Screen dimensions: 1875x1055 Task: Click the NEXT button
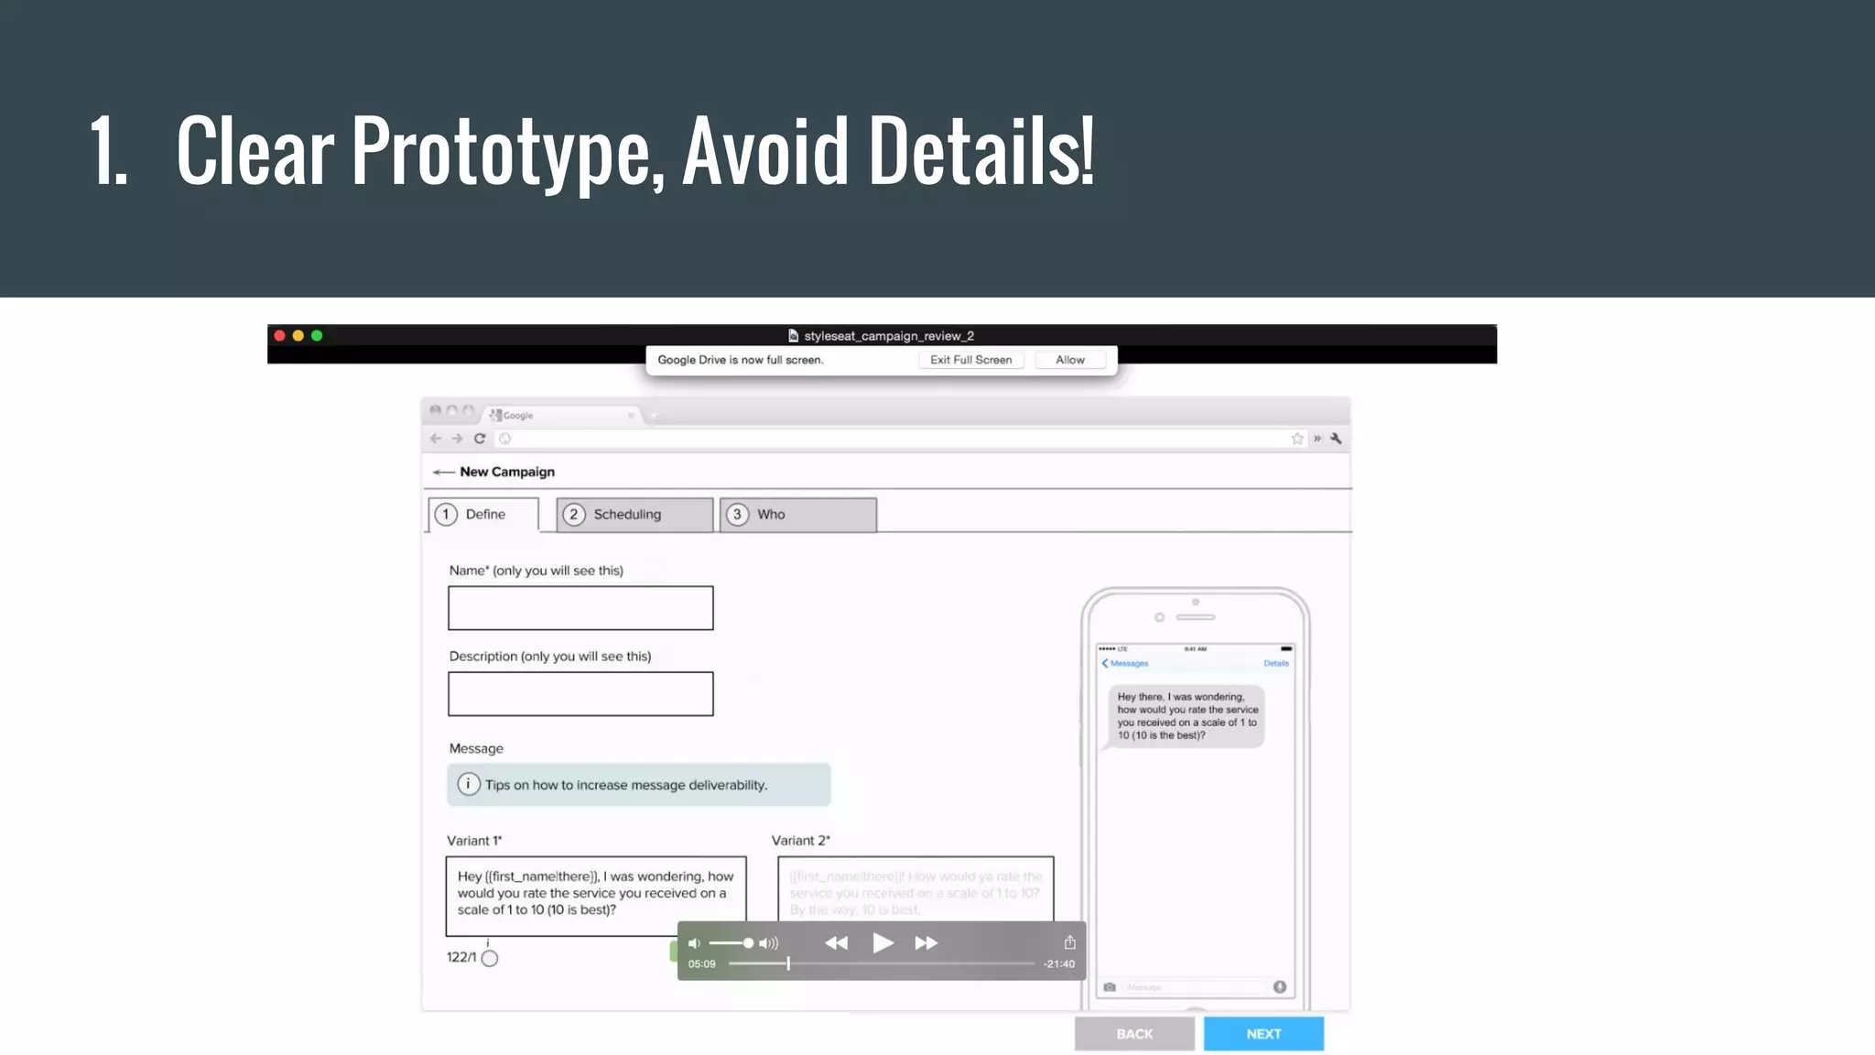coord(1263,1034)
